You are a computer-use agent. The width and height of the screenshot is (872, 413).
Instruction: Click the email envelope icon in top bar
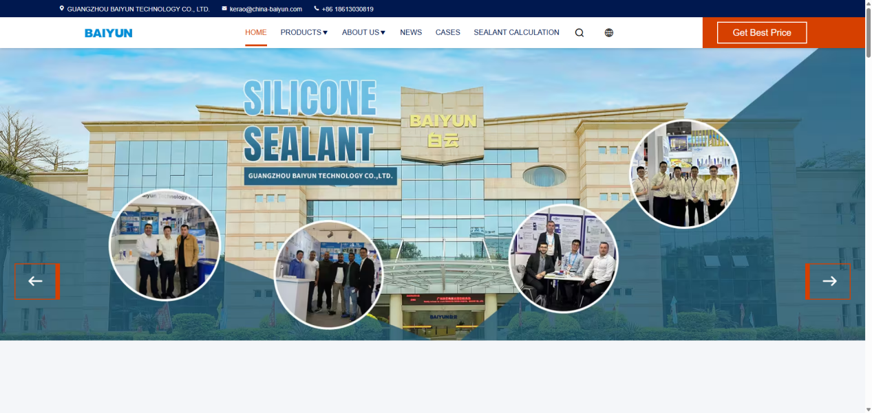pos(224,9)
